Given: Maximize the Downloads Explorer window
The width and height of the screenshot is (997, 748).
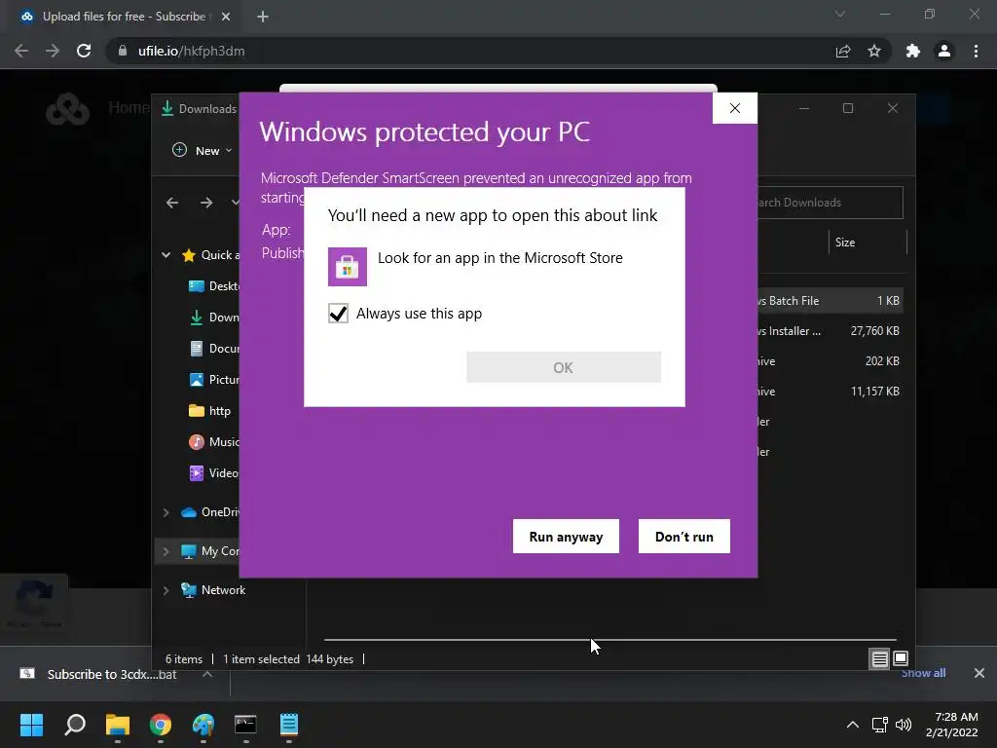Looking at the screenshot, I should [848, 108].
